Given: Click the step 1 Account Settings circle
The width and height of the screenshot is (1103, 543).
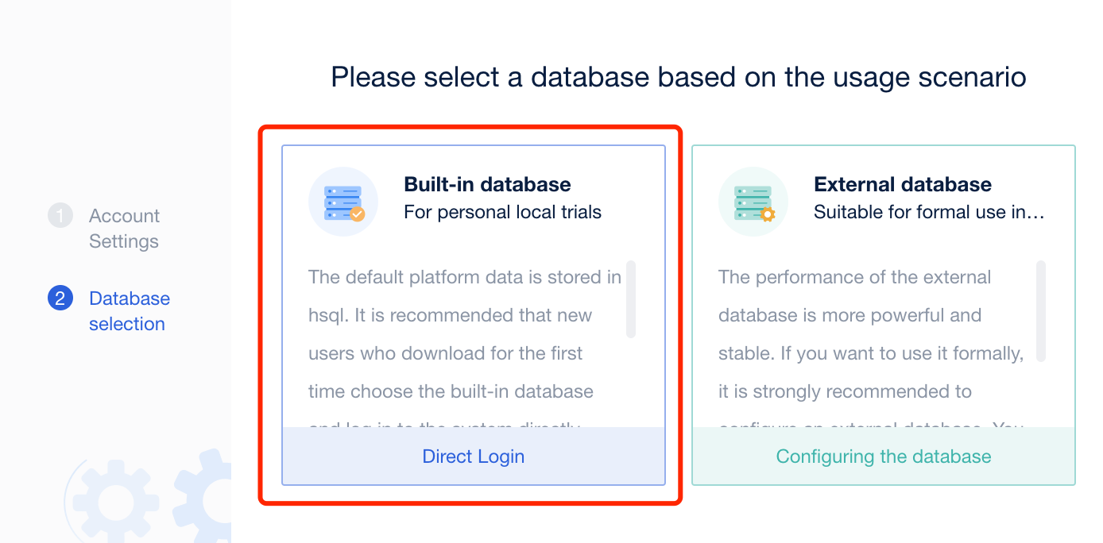Looking at the screenshot, I should pyautogui.click(x=60, y=215).
